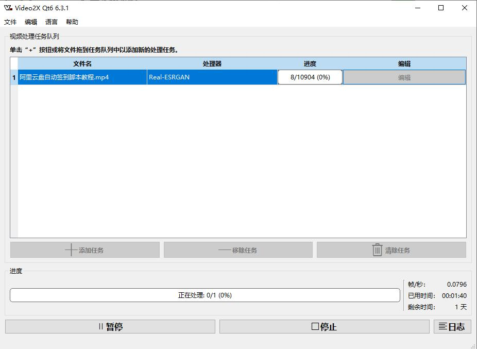Click the 编辑 button in task row
The height and width of the screenshot is (349, 477).
click(404, 77)
